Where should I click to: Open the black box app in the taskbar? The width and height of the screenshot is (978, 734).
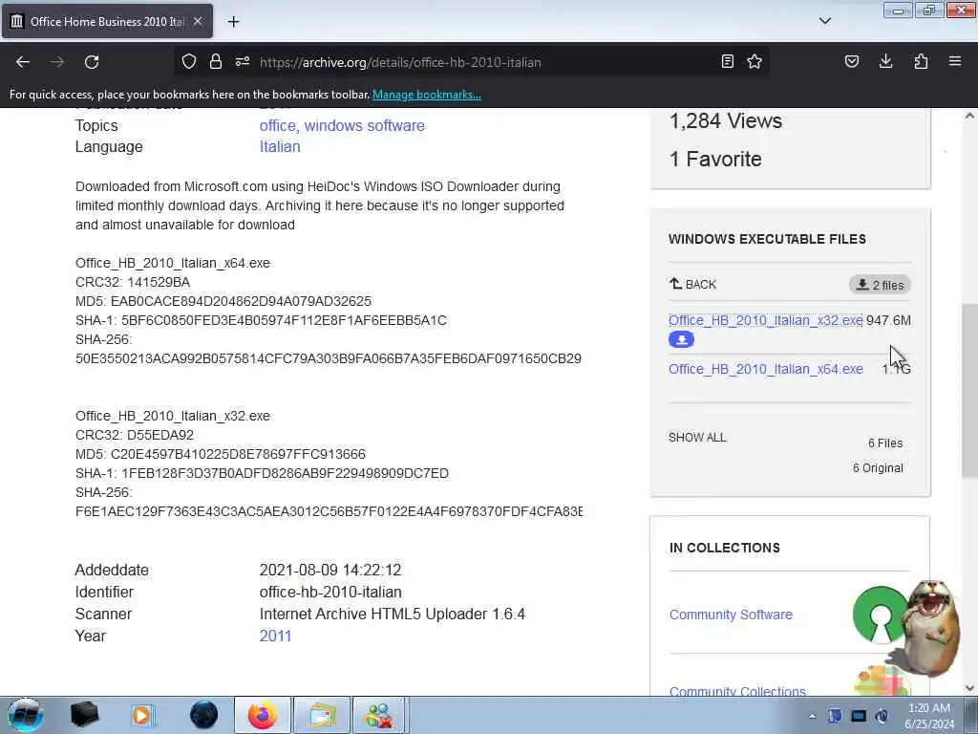pos(84,715)
